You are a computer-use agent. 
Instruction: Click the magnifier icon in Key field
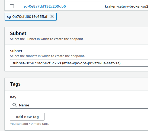[14, 105]
